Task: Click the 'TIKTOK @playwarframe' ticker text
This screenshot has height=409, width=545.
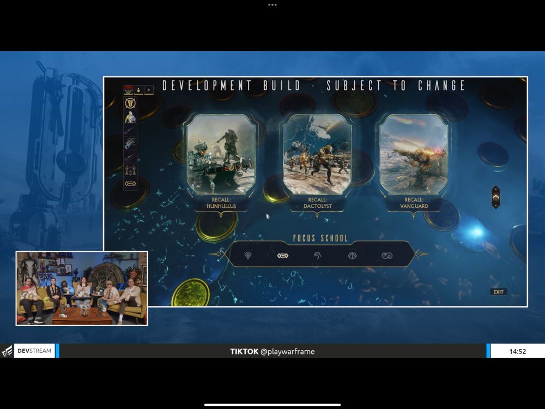Action: pyautogui.click(x=272, y=351)
